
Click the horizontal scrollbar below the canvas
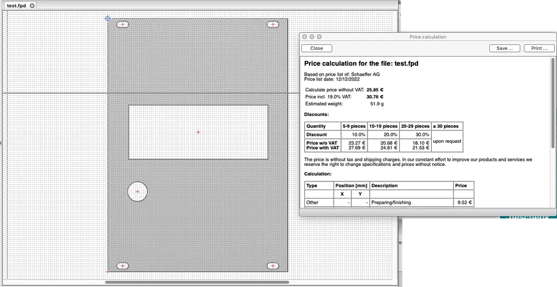coord(197,282)
